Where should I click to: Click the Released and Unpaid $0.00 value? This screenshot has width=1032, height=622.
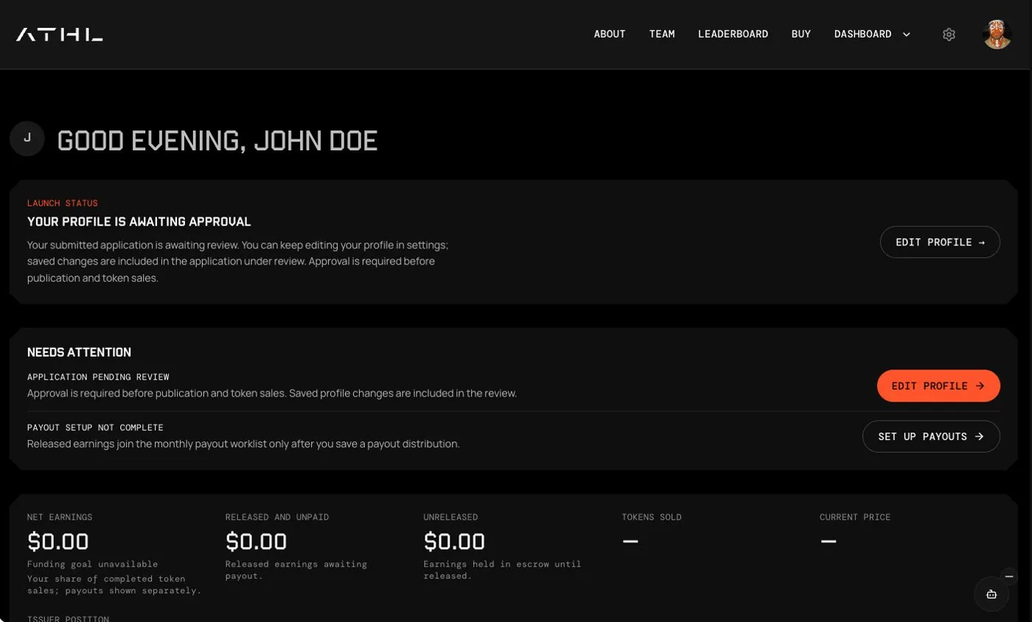point(256,542)
